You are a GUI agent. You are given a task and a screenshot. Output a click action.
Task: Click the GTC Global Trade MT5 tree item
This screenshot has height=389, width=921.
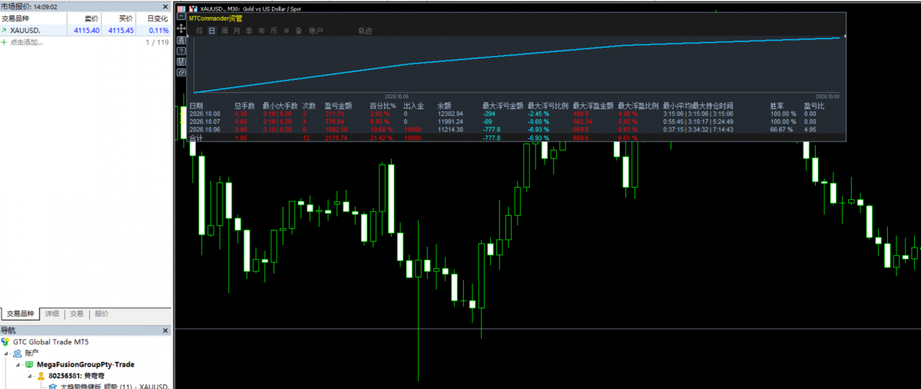pyautogui.click(x=51, y=342)
